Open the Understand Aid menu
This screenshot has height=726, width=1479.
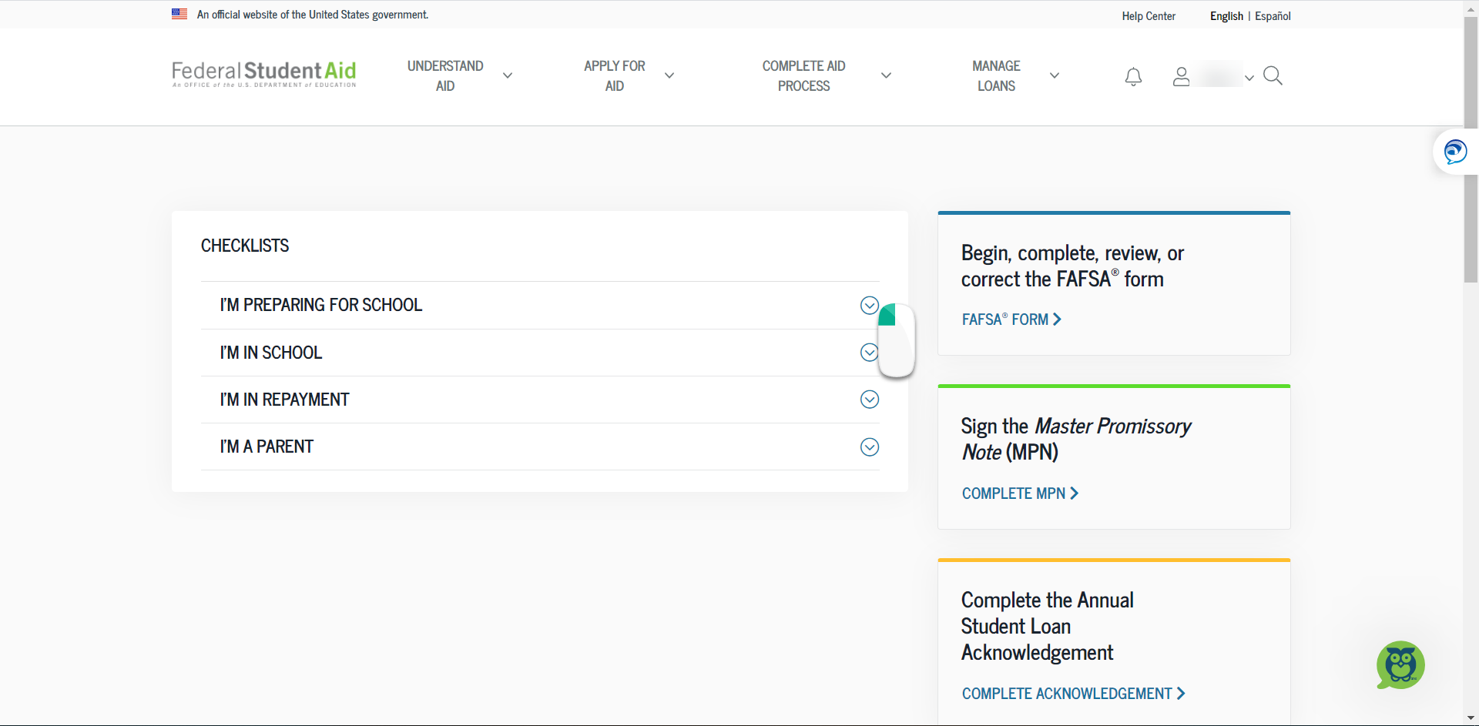click(x=445, y=75)
